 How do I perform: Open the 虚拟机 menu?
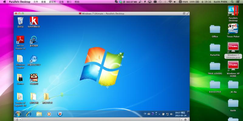point(52,2)
